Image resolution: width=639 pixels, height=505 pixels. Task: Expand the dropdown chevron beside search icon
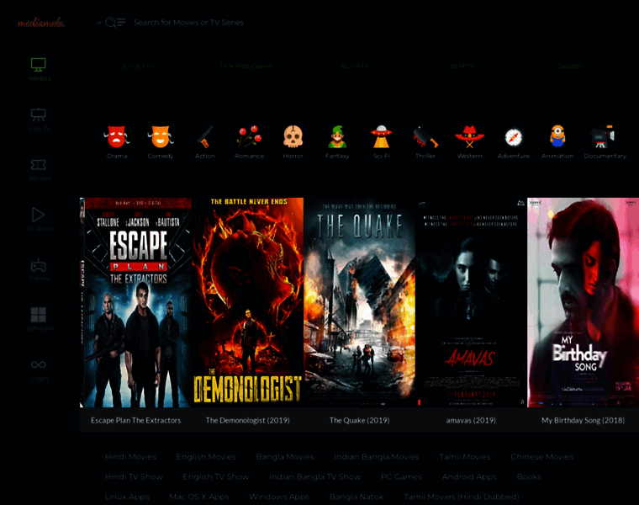point(99,23)
